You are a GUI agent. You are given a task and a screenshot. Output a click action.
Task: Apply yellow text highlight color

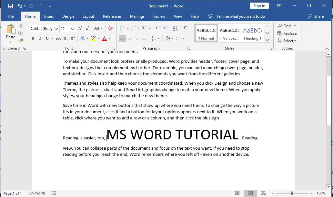point(93,38)
